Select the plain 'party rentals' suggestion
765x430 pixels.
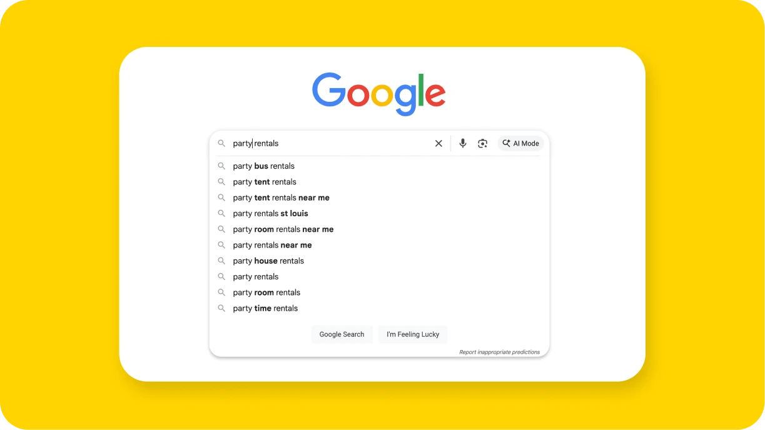pyautogui.click(x=256, y=276)
